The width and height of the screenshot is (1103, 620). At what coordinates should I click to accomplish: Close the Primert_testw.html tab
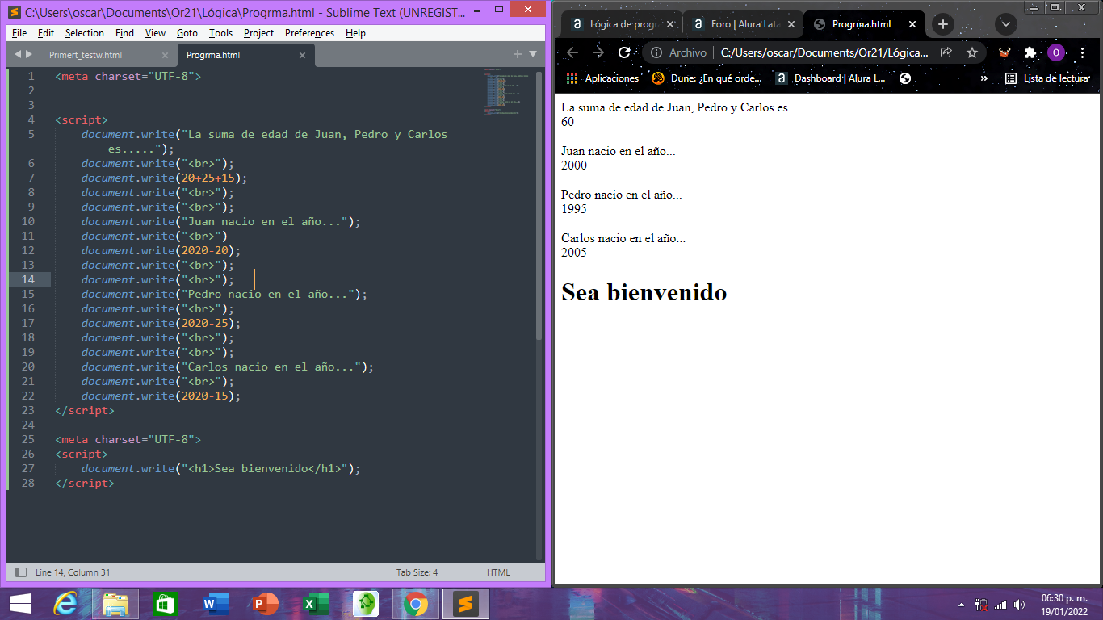click(165, 55)
